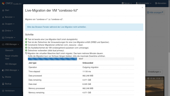Viewport: 170px width, 96px height.
Task: Click the VM console thumbnail
Action: click(155, 86)
